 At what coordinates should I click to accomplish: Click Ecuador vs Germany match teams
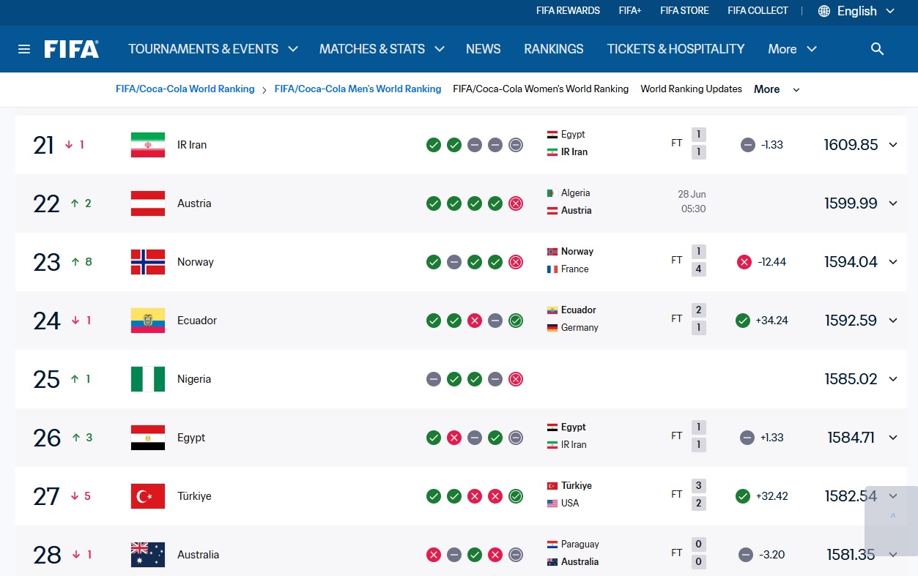(572, 319)
